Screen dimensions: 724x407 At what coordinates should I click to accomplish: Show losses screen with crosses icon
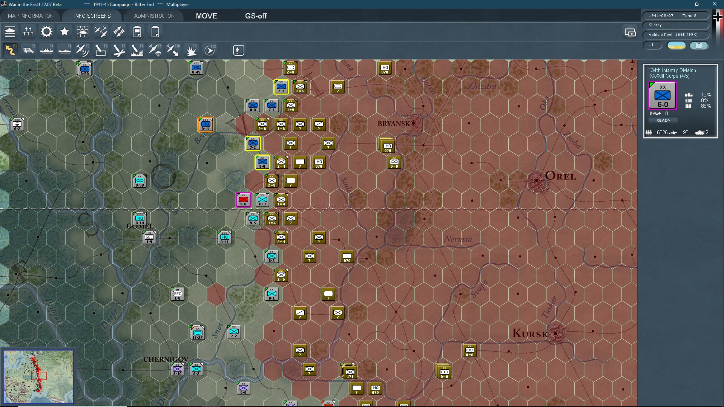click(28, 32)
